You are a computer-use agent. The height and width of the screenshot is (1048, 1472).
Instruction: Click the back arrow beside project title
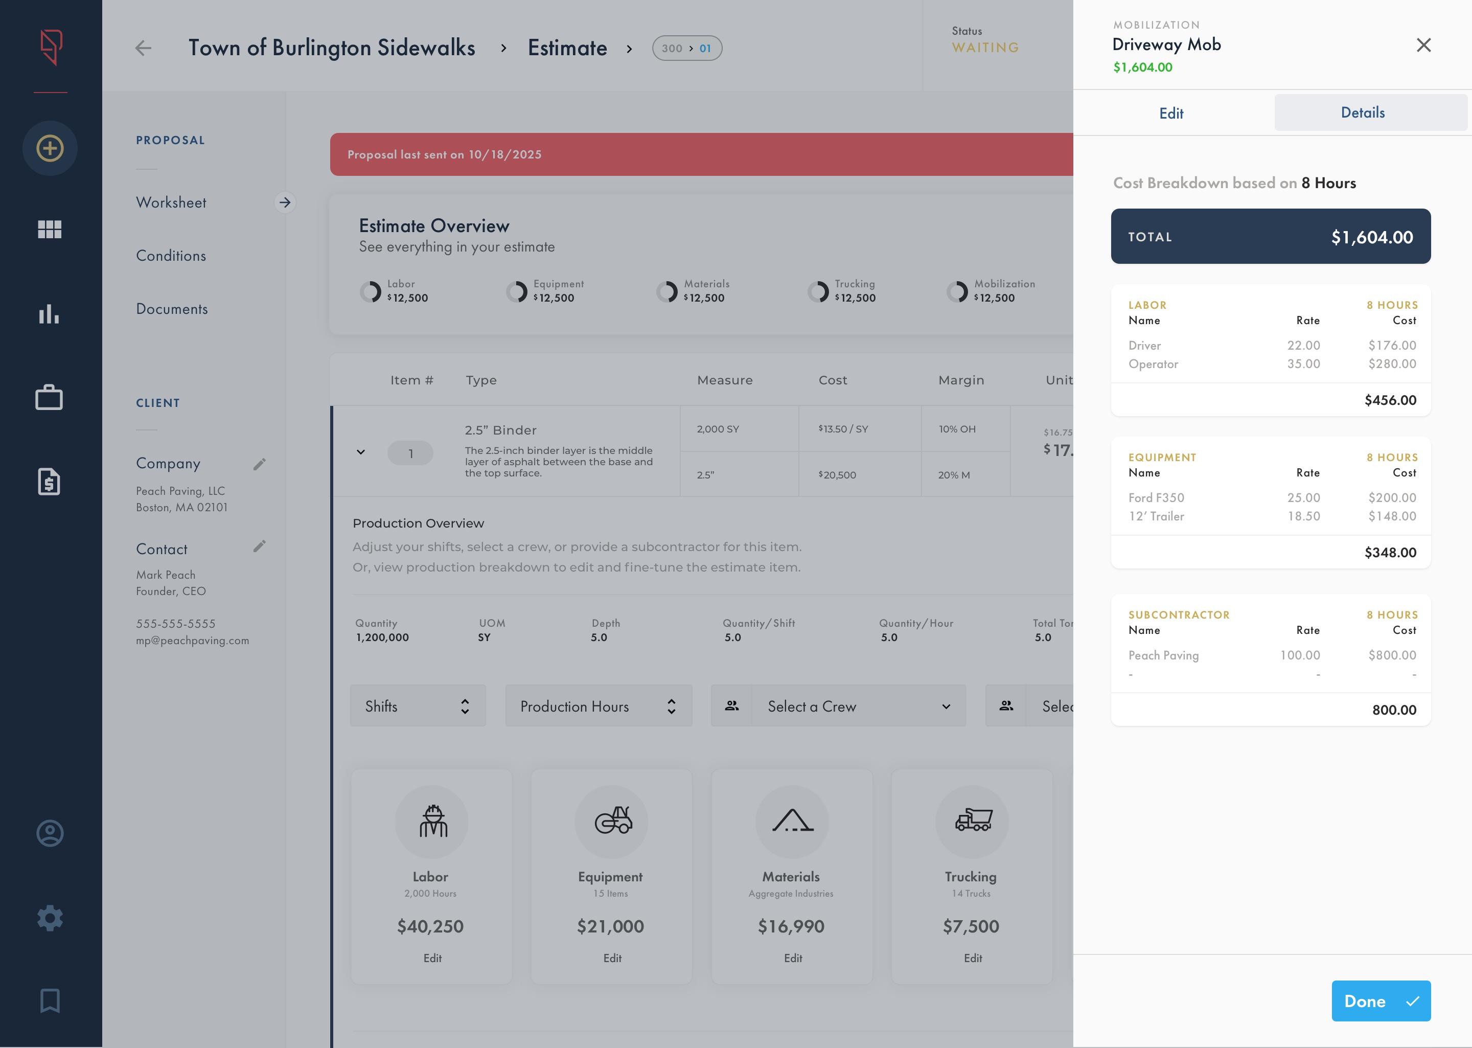[x=143, y=48]
